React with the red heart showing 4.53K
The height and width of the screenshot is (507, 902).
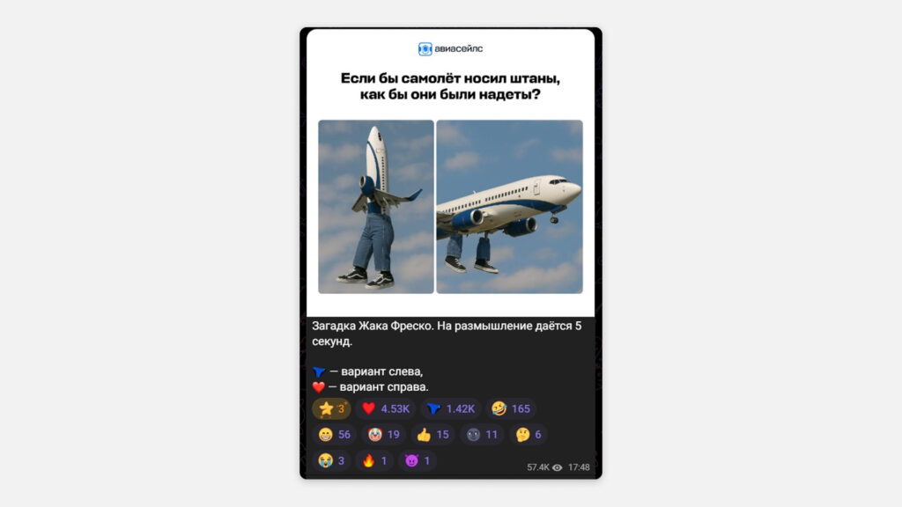click(x=385, y=408)
